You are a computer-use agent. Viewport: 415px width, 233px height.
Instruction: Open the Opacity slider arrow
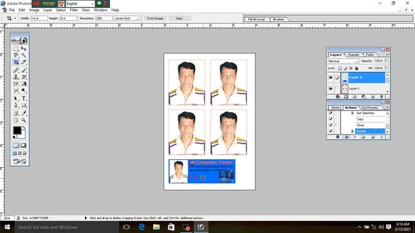[386, 61]
